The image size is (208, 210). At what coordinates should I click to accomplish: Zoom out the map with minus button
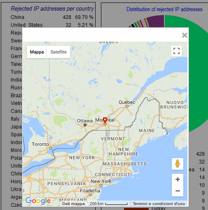tap(178, 191)
